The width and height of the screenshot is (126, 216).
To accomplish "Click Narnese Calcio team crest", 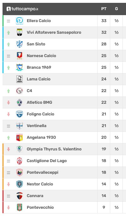I will coord(20,55).
